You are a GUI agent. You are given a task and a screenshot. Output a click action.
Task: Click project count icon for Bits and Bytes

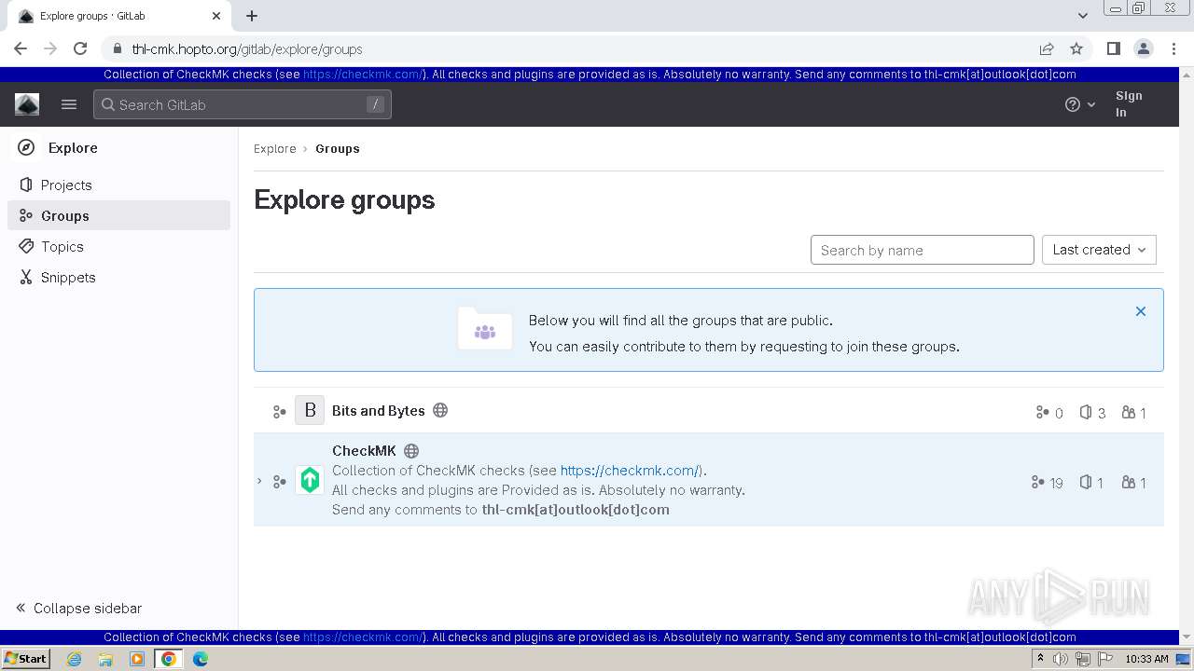(1086, 412)
